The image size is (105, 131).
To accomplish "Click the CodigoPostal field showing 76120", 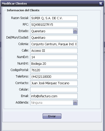I will pos(54,70).
